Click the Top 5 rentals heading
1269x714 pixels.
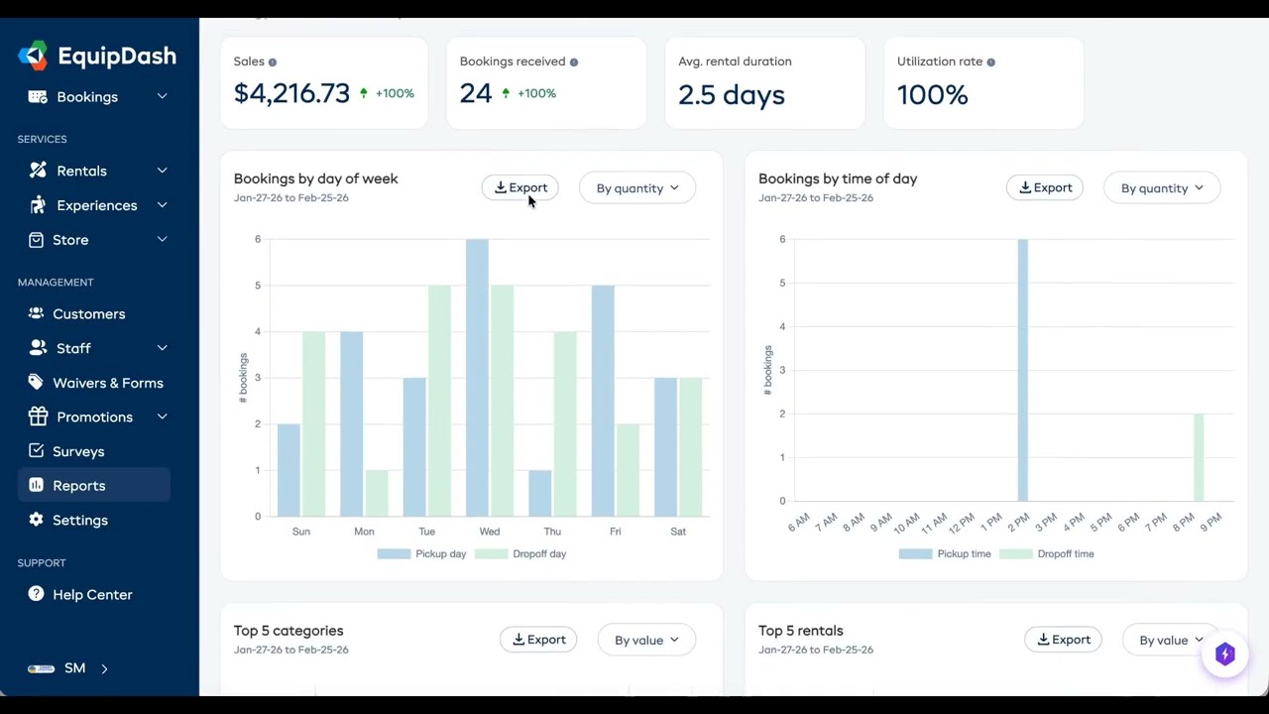(801, 631)
